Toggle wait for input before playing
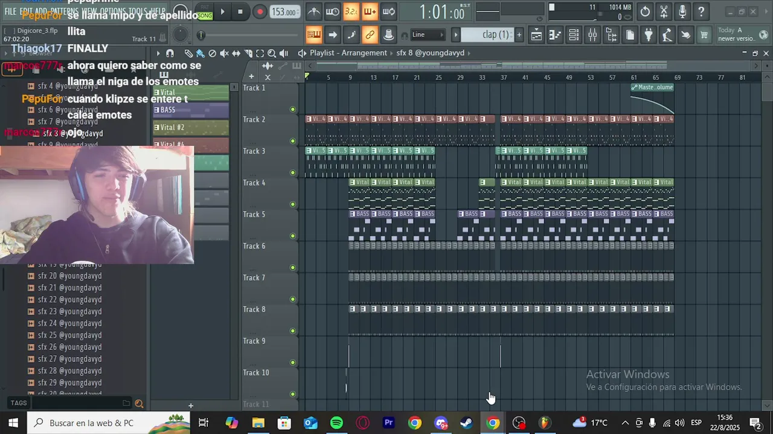The image size is (773, 434). pos(333,11)
